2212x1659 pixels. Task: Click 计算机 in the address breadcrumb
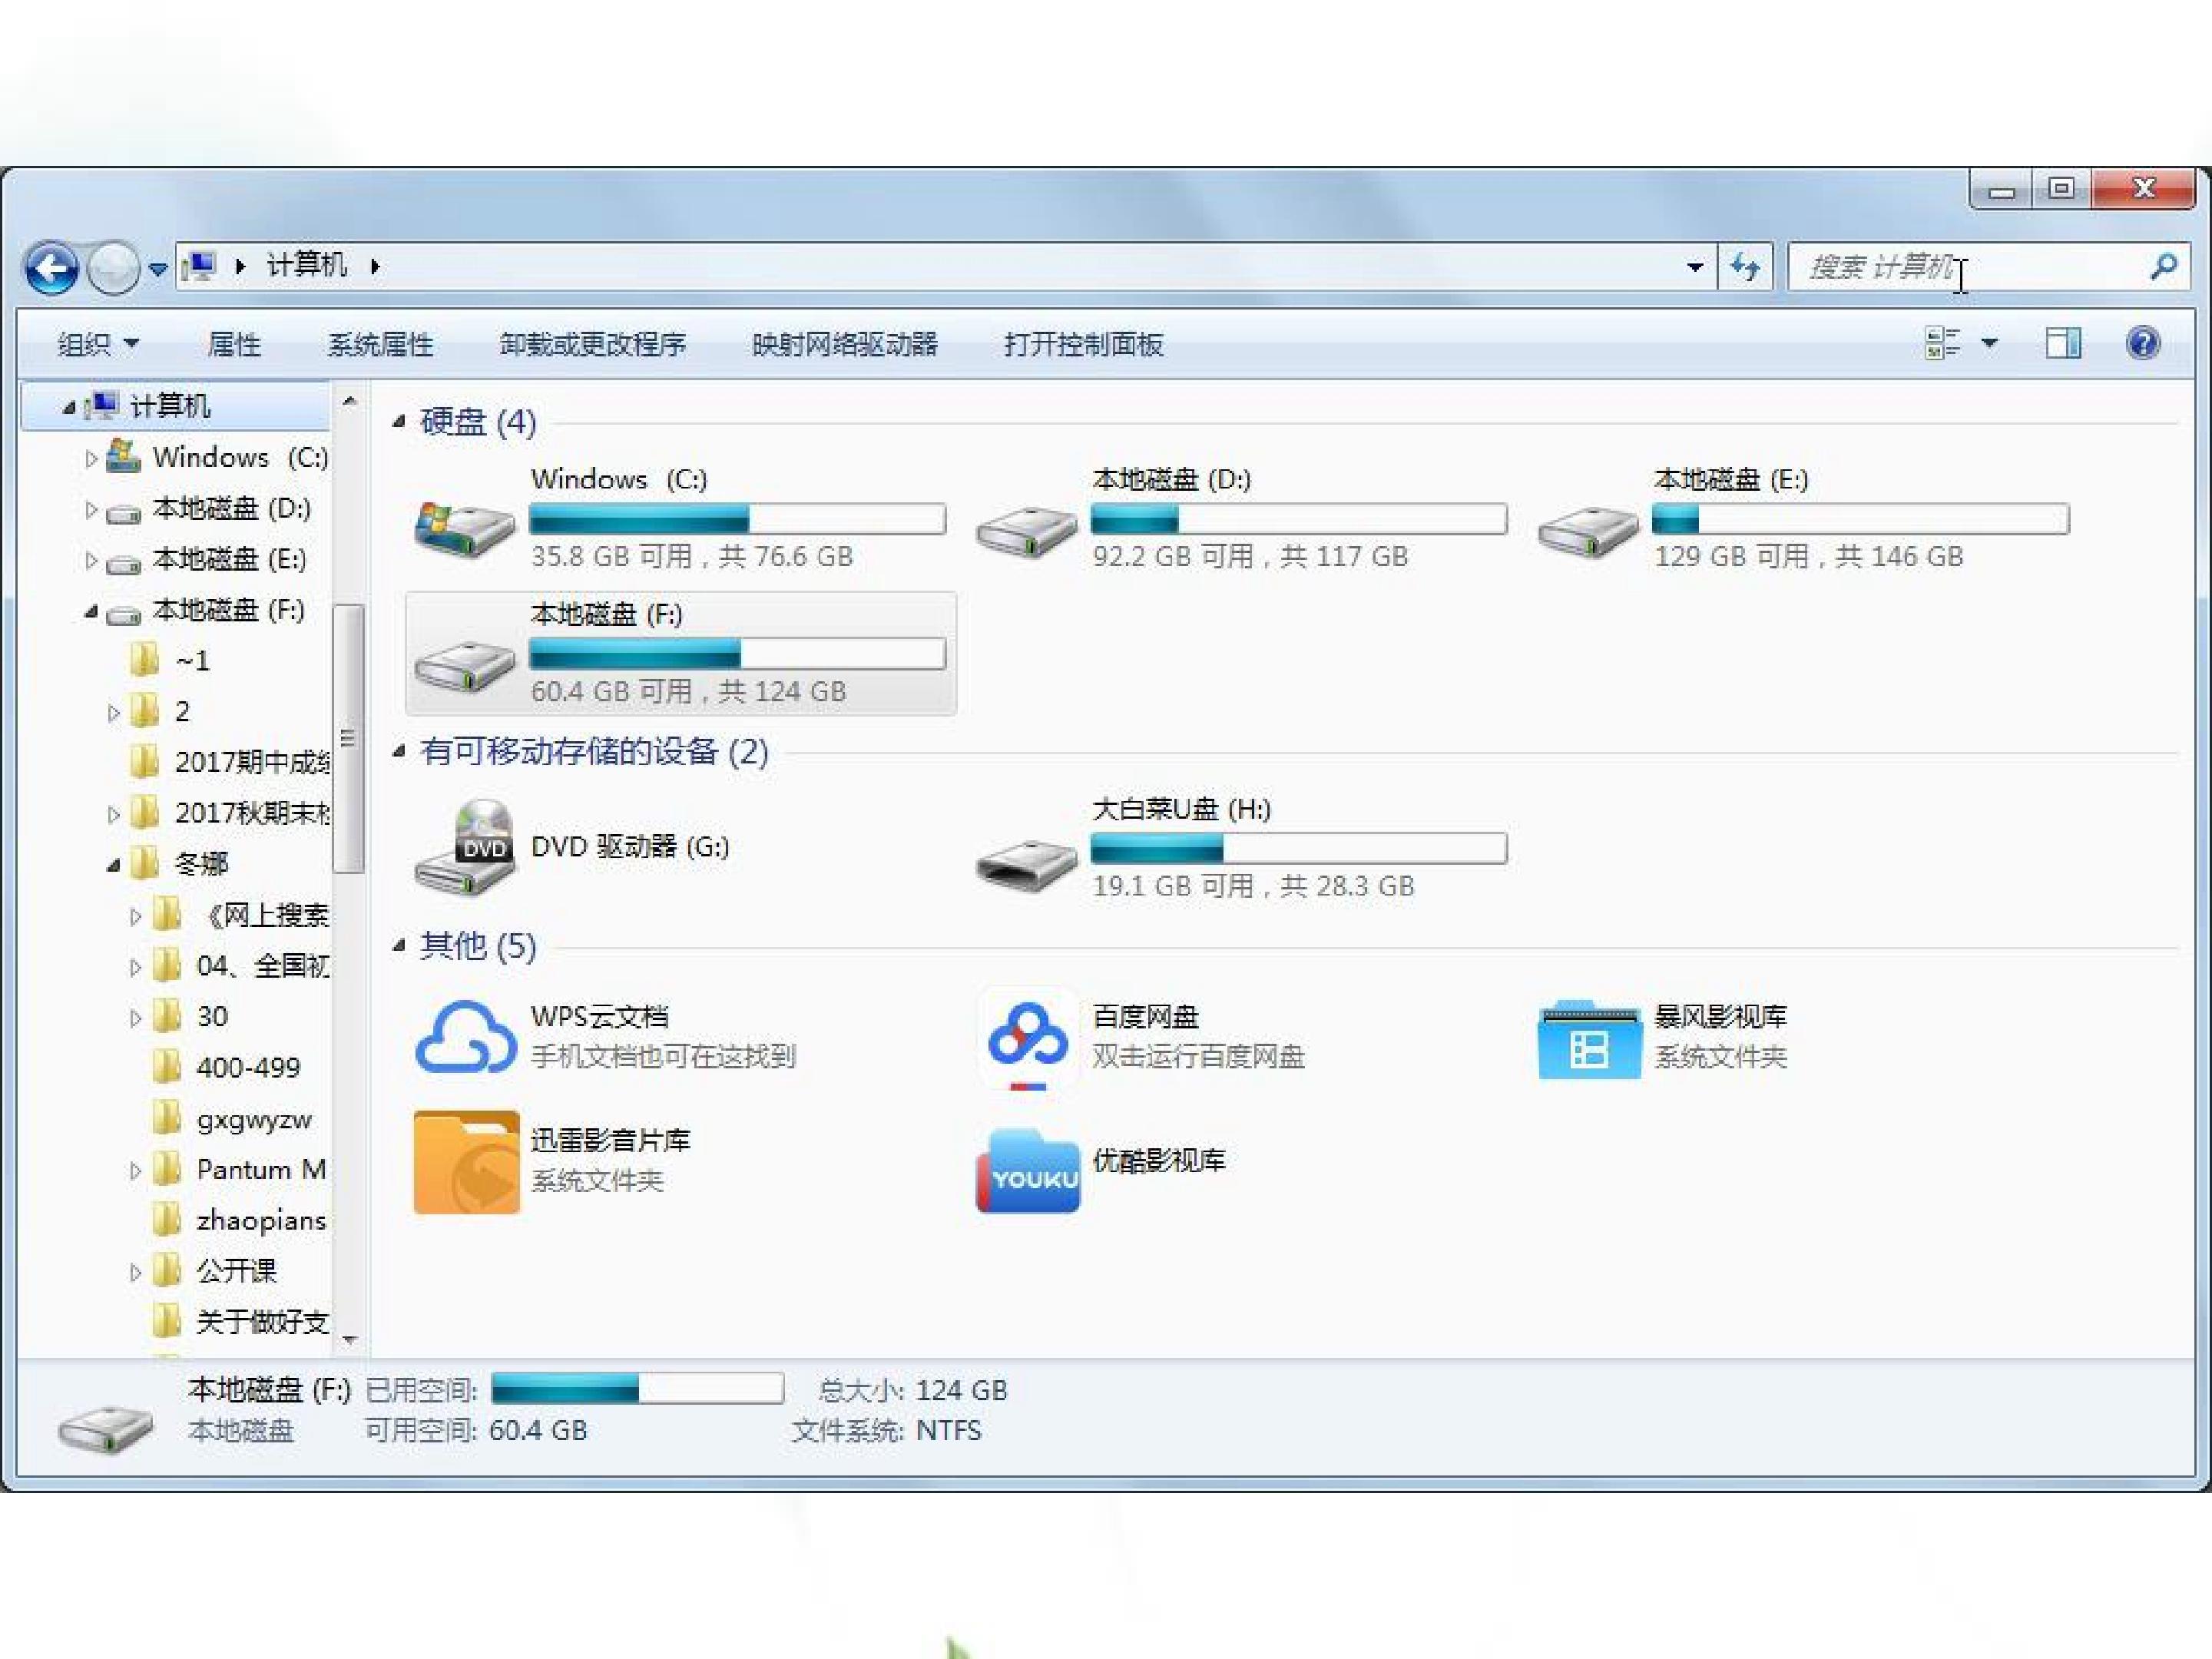[306, 266]
